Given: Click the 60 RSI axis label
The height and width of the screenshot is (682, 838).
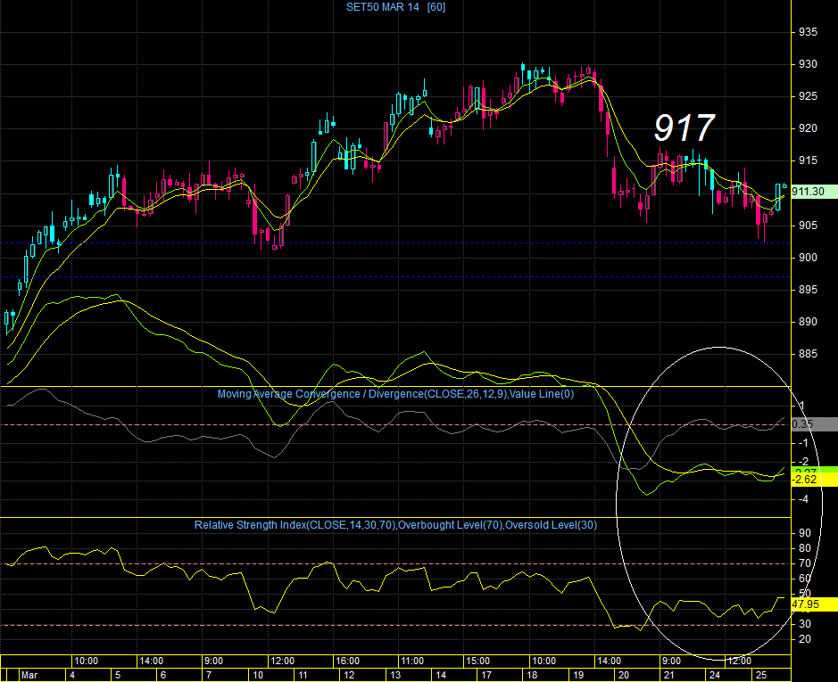Looking at the screenshot, I should [x=804, y=579].
